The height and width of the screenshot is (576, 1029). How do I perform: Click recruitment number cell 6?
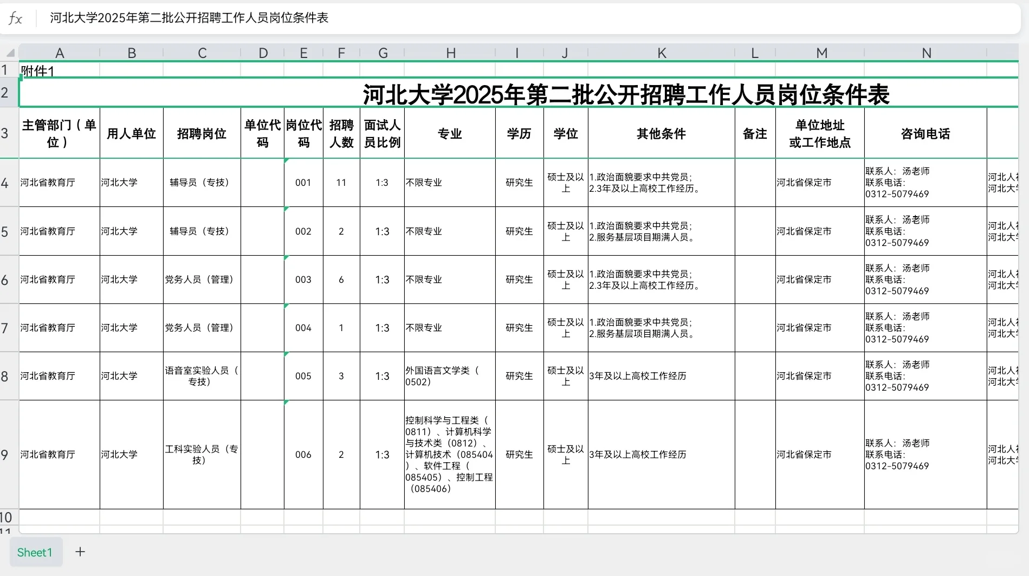coord(341,280)
